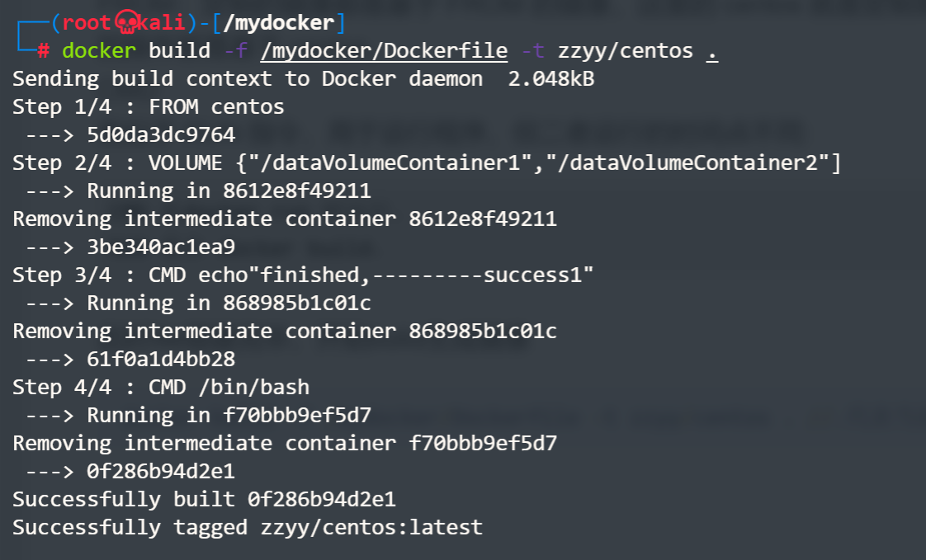The width and height of the screenshot is (926, 560).
Task: Click the red hash prompt symbol
Action: click(x=45, y=51)
